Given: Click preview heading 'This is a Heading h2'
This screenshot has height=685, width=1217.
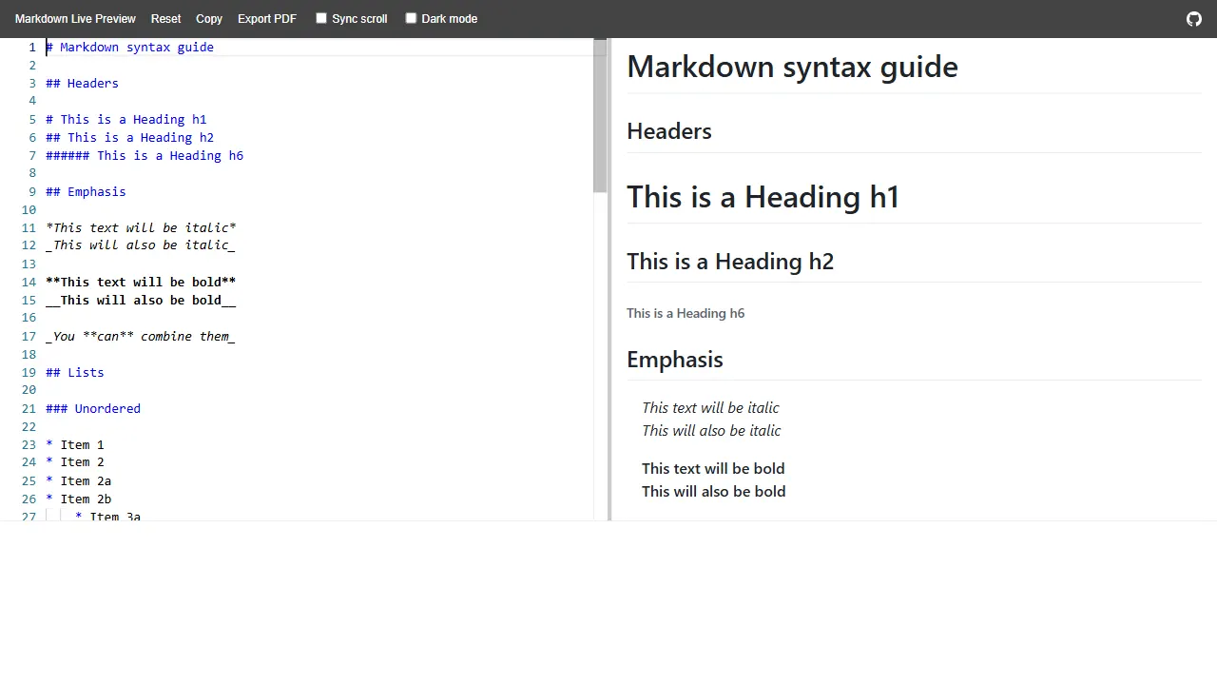Looking at the screenshot, I should (730, 262).
